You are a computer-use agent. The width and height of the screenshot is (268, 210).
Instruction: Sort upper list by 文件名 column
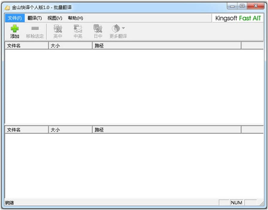point(27,46)
